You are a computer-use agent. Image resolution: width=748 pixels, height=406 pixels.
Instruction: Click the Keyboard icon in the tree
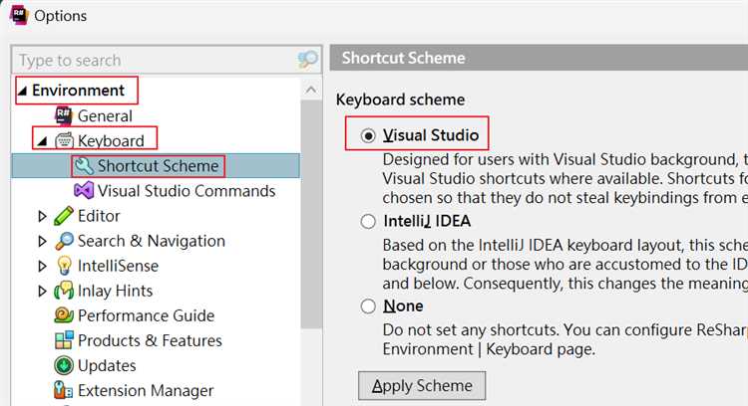64,141
